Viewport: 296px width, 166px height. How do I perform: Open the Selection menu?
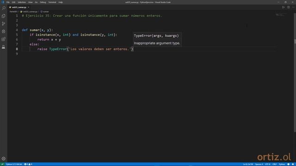[22, 2]
